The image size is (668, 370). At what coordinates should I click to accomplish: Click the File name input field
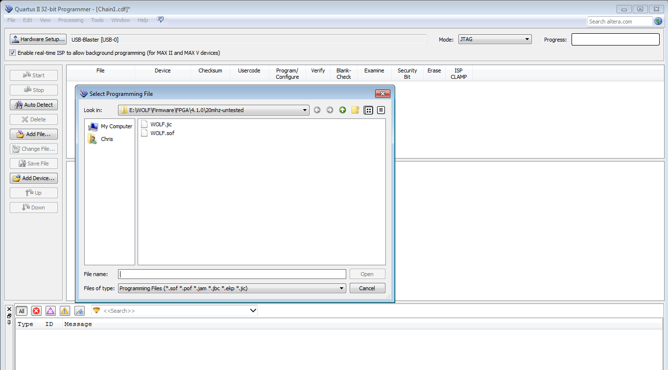pyautogui.click(x=232, y=274)
